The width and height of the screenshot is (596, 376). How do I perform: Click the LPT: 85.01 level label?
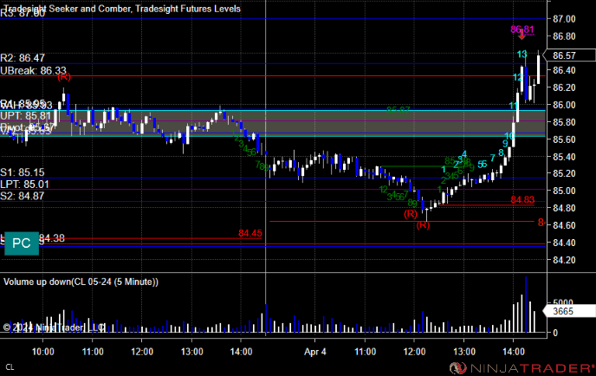(x=25, y=185)
